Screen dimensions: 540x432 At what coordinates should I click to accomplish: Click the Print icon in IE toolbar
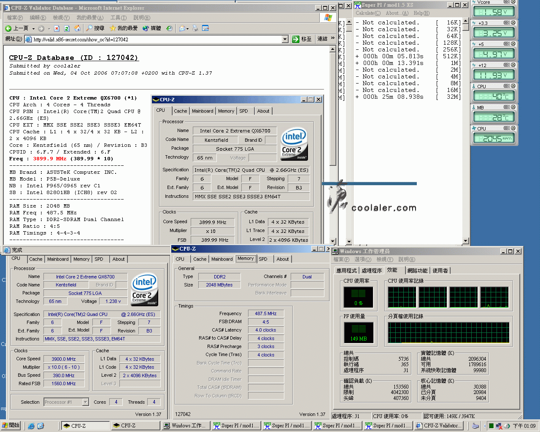tap(195, 28)
